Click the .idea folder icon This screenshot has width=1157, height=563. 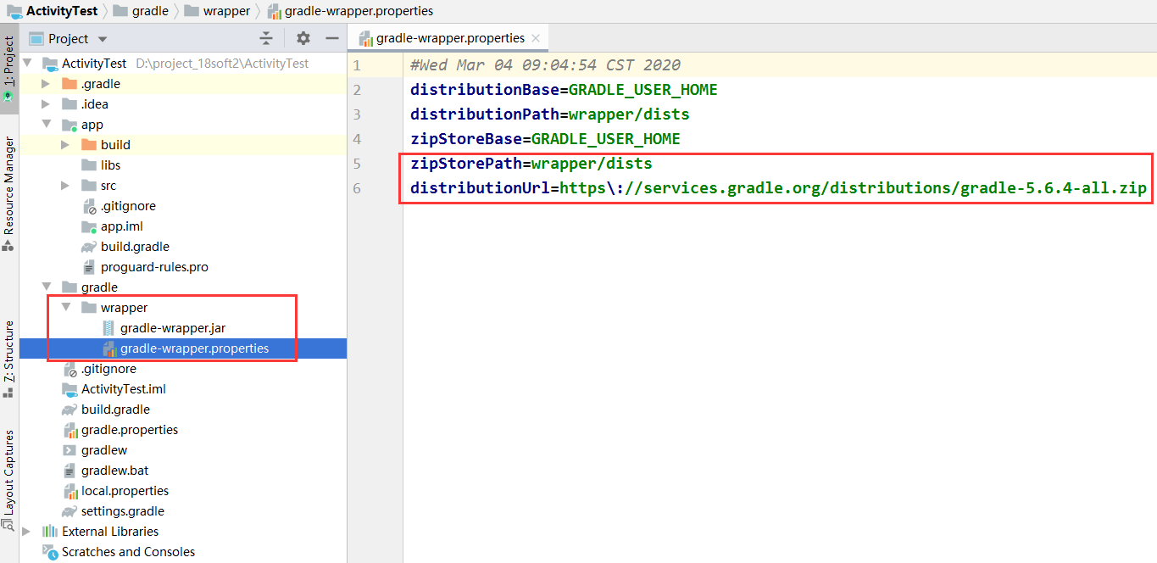pyautogui.click(x=70, y=104)
